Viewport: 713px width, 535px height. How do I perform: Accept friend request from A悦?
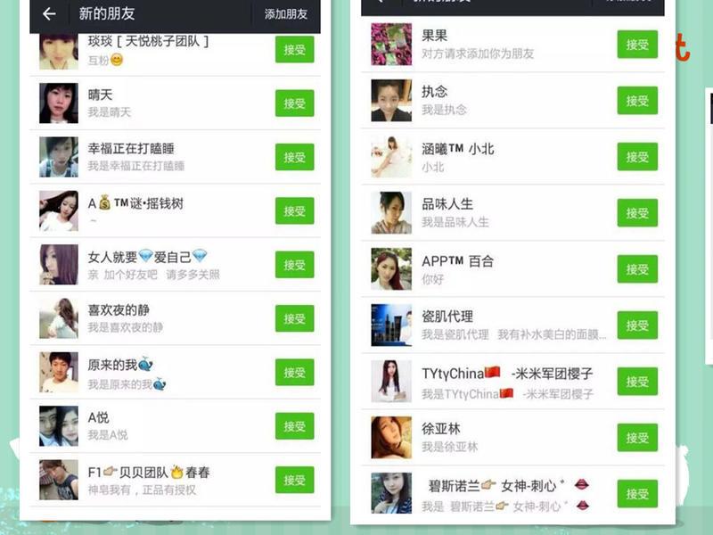[295, 426]
